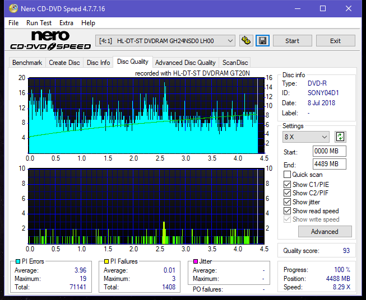Click the Nero app icon in title bar

13,8
